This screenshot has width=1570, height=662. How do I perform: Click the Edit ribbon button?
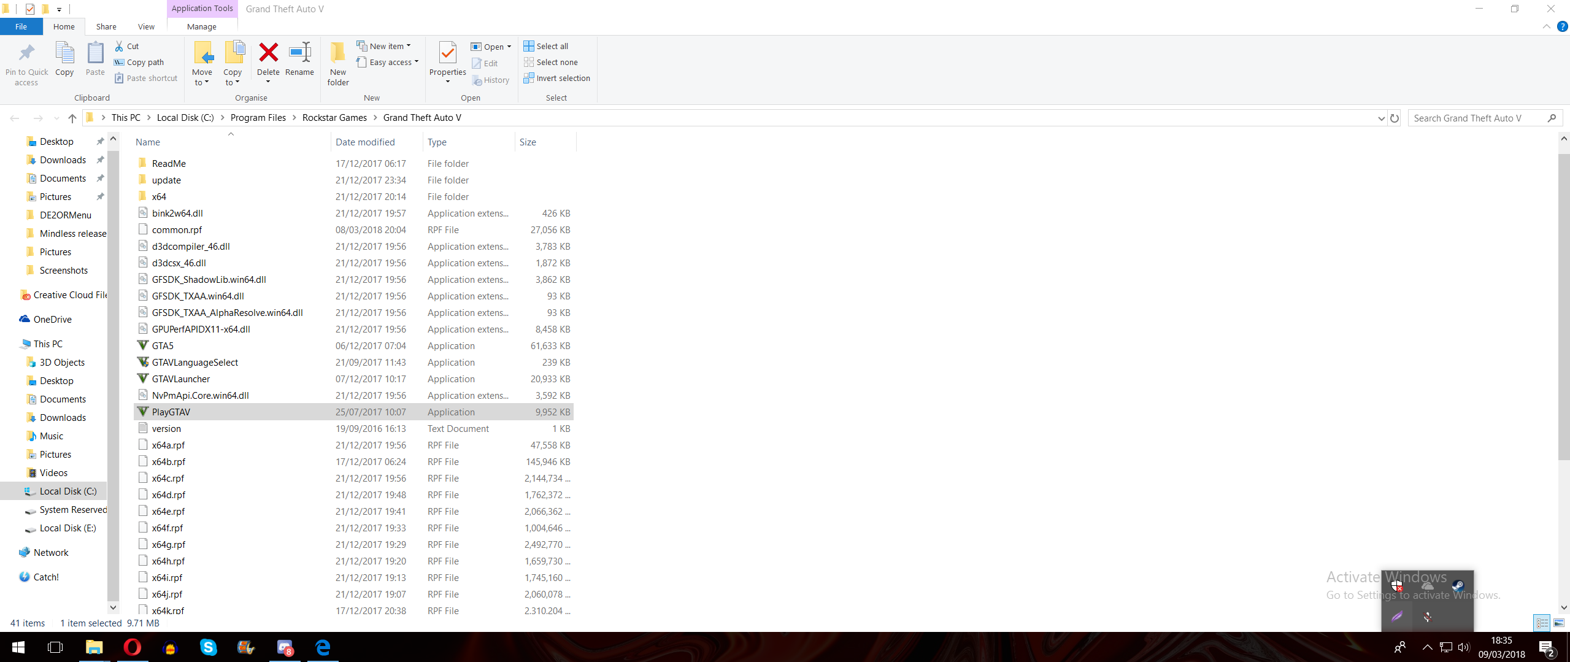coord(485,63)
